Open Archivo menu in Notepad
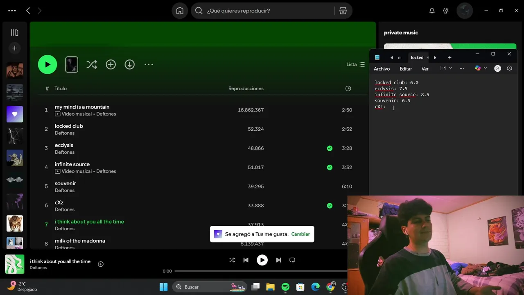This screenshot has width=524, height=295. pos(382,69)
